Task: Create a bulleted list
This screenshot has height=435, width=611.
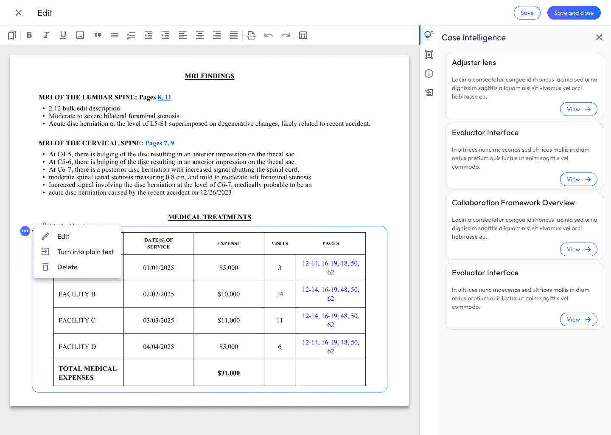Action: 115,35
